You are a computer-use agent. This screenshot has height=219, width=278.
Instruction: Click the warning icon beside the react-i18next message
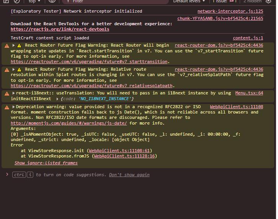coord(7,93)
